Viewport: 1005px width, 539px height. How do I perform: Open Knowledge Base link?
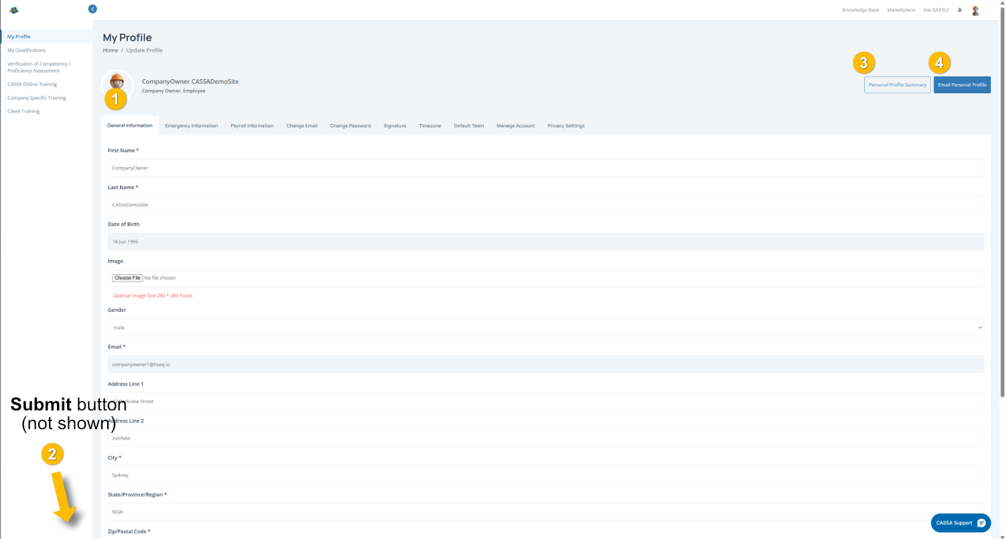coord(860,10)
